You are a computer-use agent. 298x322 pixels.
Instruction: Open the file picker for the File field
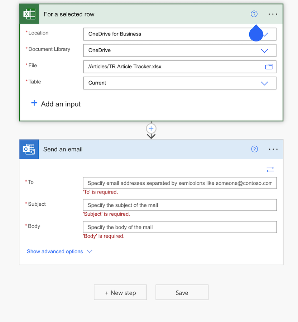(269, 67)
